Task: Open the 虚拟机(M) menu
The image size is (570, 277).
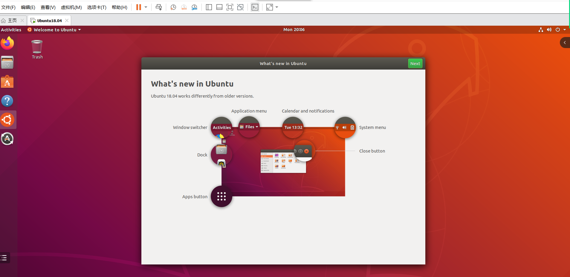Action: click(x=71, y=7)
